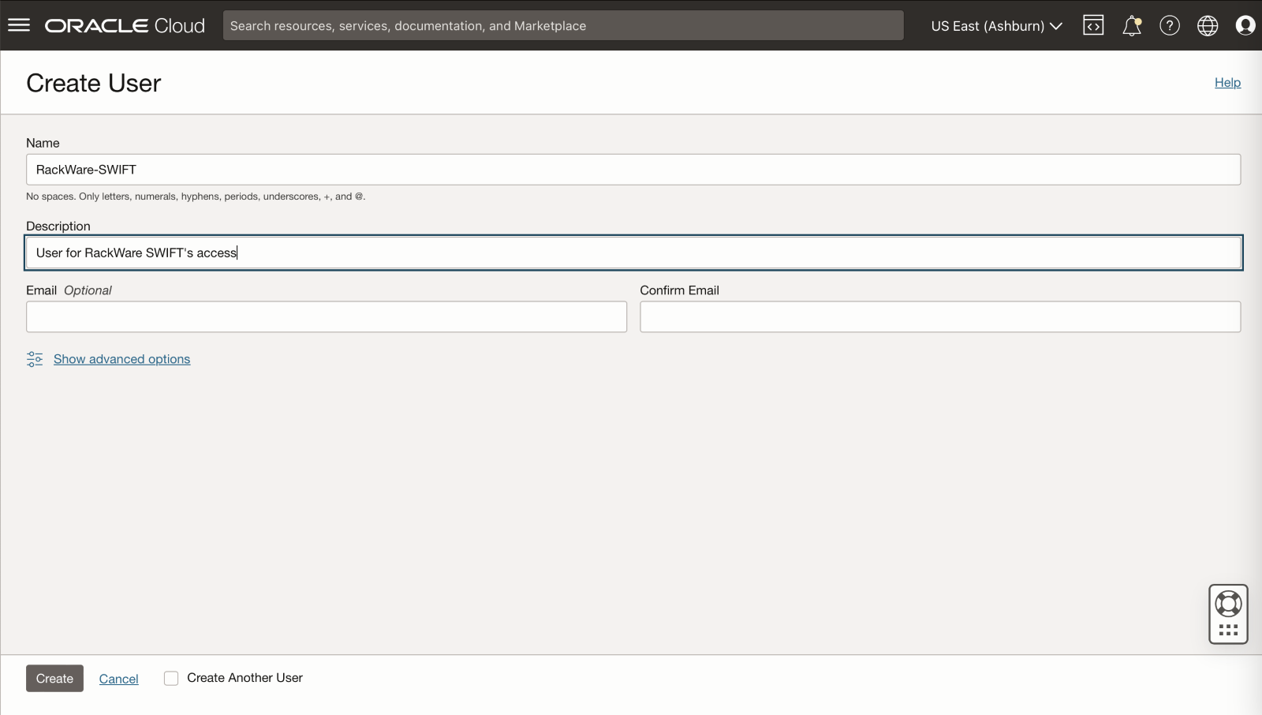This screenshot has width=1262, height=715.
Task: Click the Oracle Cloud logo
Action: click(x=125, y=25)
